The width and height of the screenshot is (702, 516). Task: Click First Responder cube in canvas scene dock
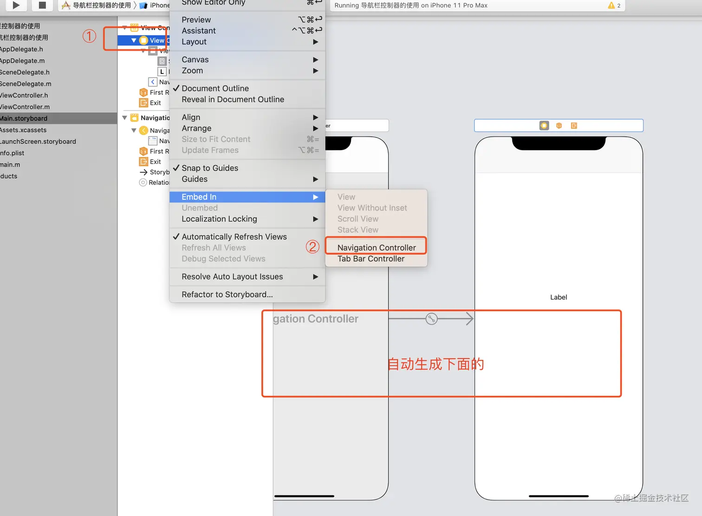point(559,125)
